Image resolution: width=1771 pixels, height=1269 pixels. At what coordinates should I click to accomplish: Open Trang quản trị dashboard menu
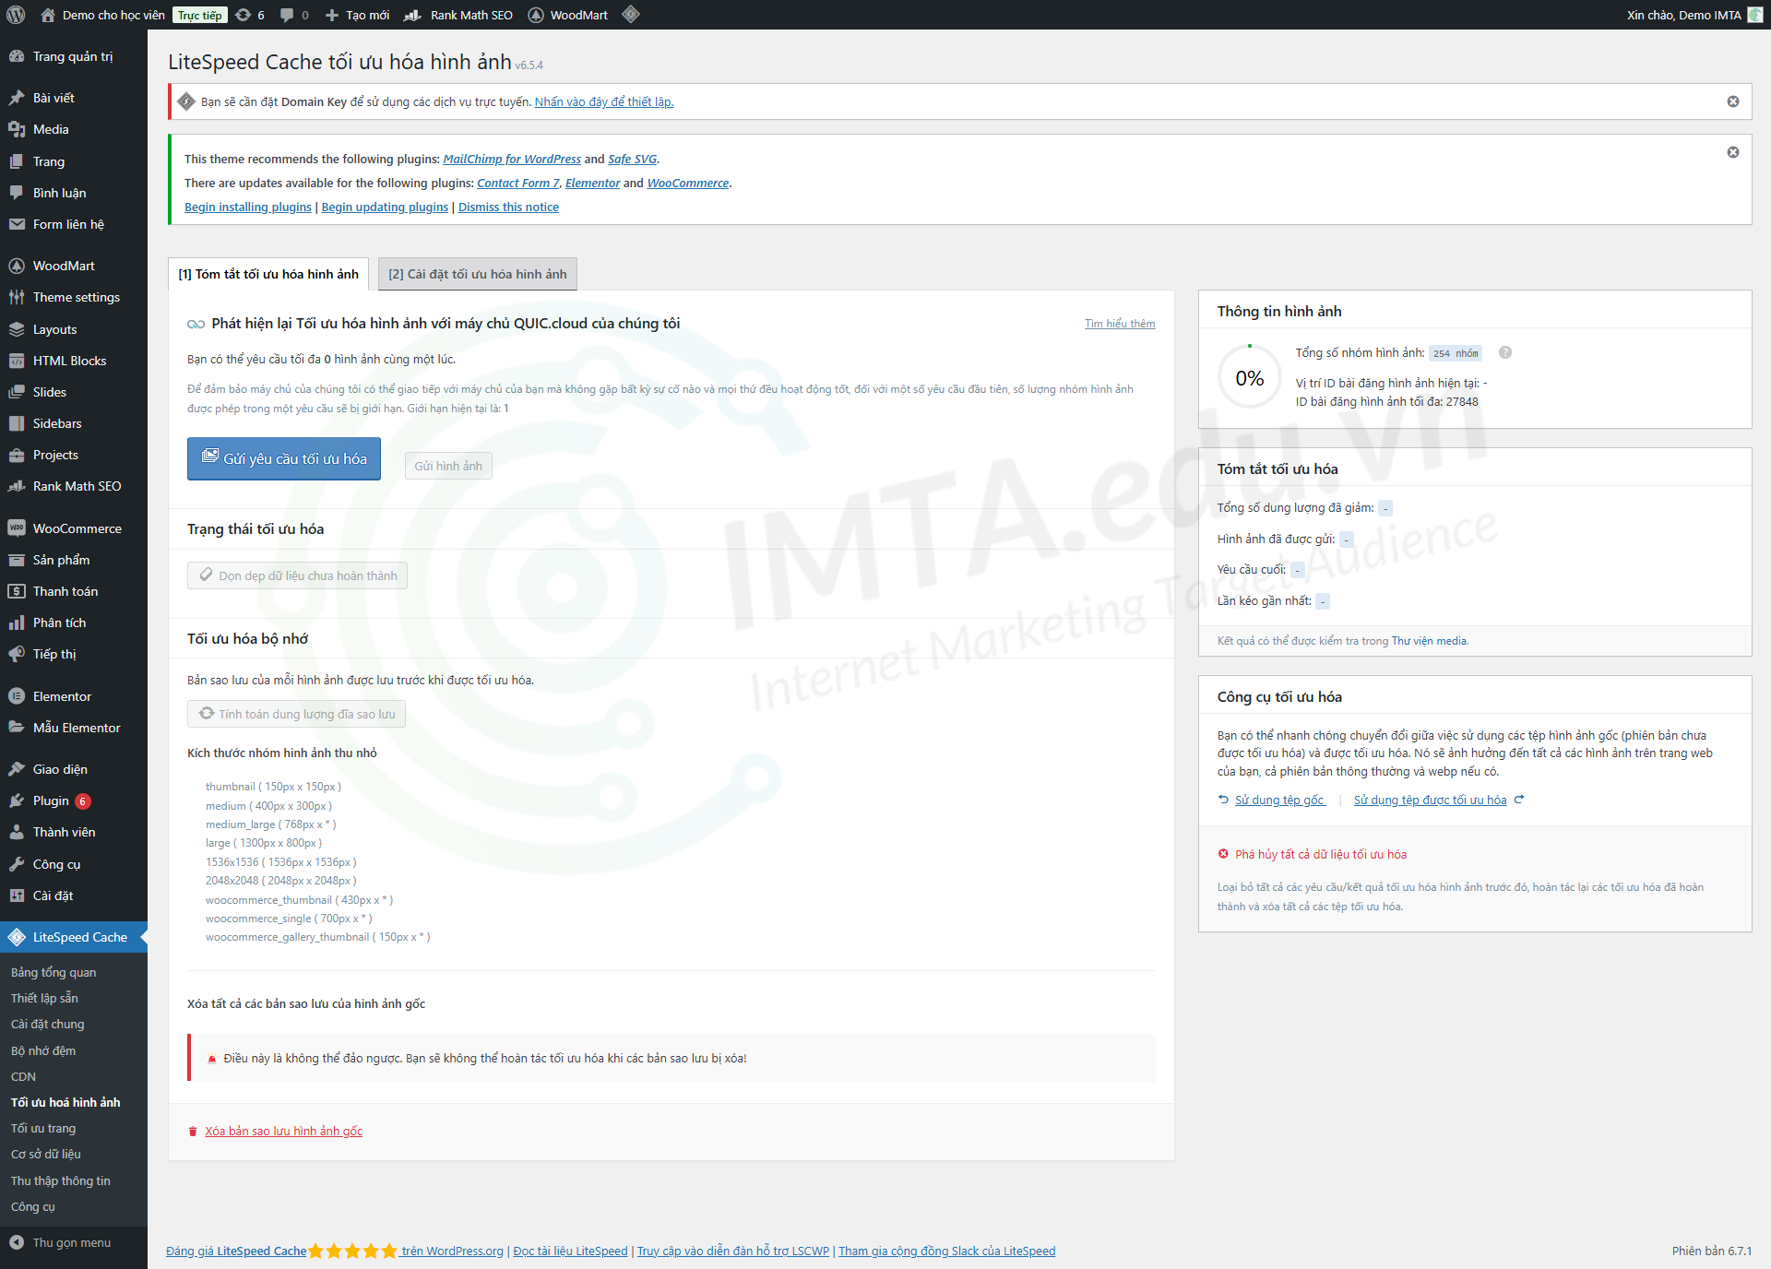pyautogui.click(x=74, y=56)
